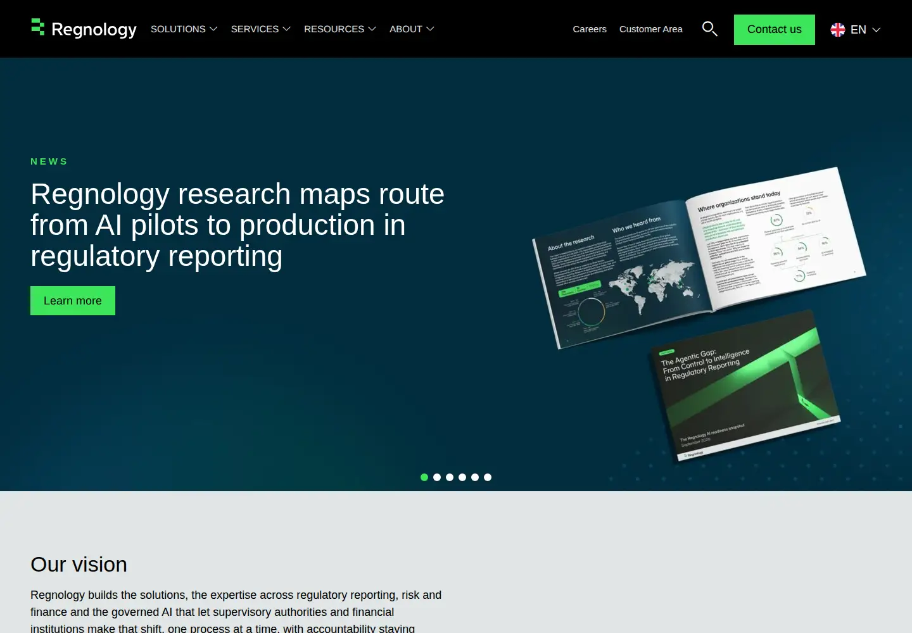Select the first green carousel dot
Image resolution: width=912 pixels, height=633 pixels.
(424, 477)
